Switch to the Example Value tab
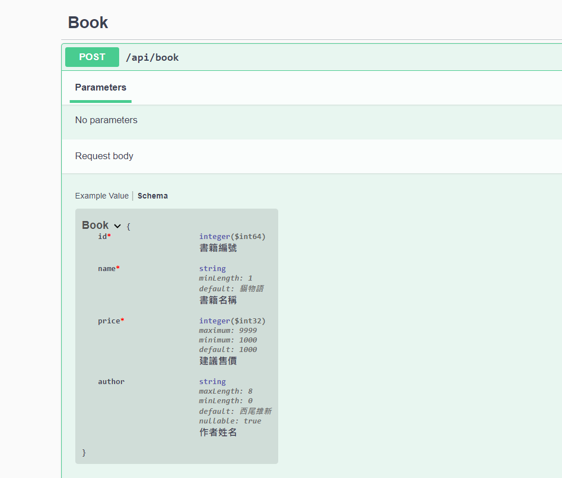The height and width of the screenshot is (478, 562). point(102,196)
